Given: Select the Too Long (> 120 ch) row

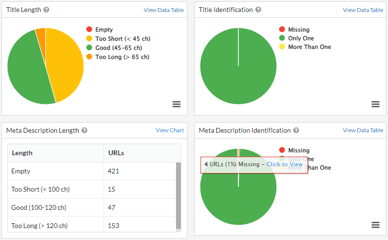Looking at the screenshot, I should click(92, 224).
